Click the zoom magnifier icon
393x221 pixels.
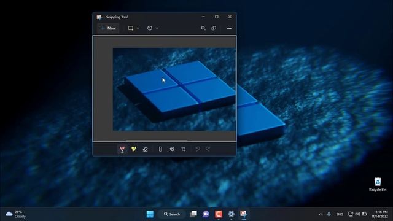click(x=203, y=28)
